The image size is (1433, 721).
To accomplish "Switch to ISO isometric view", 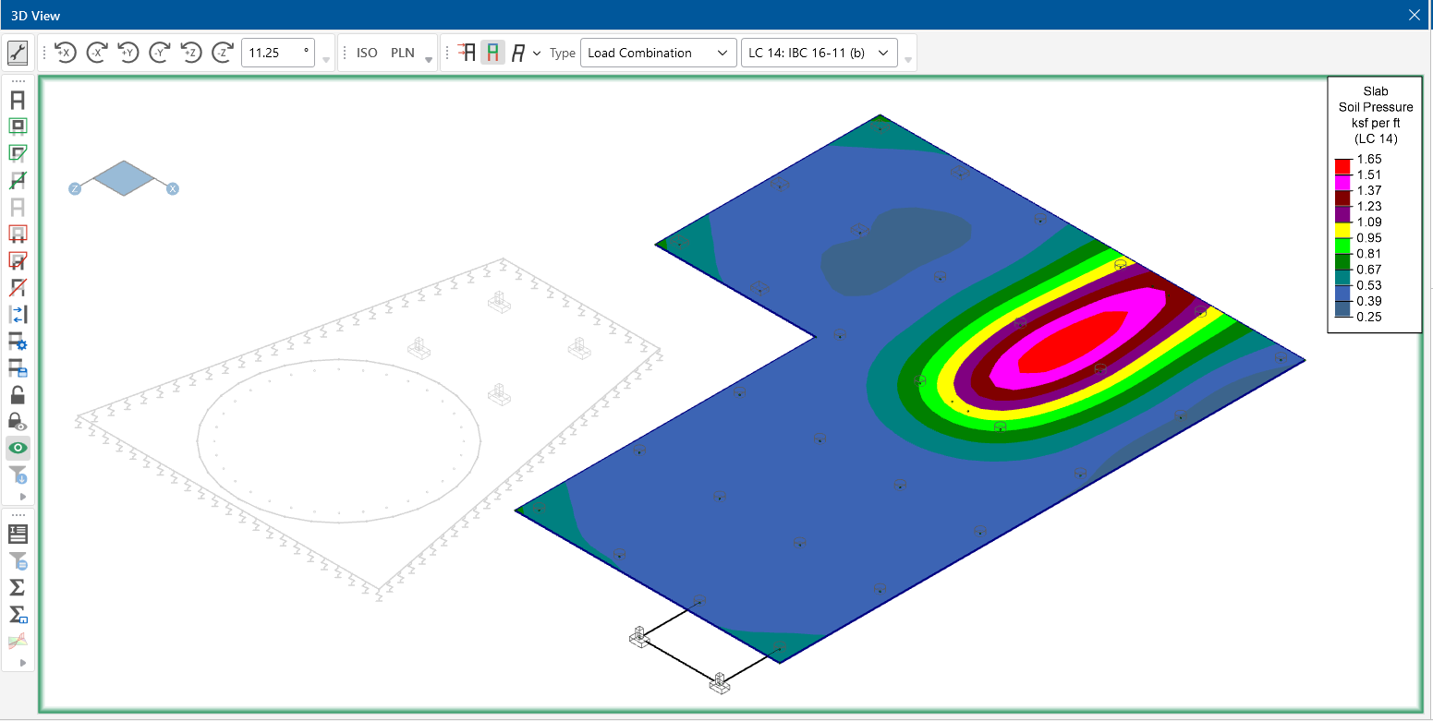I will click(x=367, y=53).
